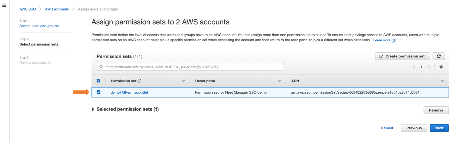Toggle the select-all permission sets checkbox

point(98,81)
